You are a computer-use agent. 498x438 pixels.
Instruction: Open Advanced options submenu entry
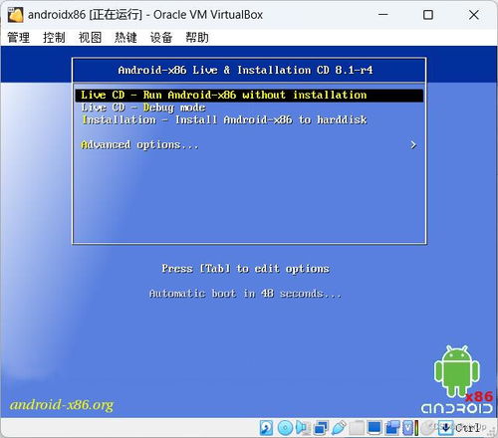[x=139, y=145]
